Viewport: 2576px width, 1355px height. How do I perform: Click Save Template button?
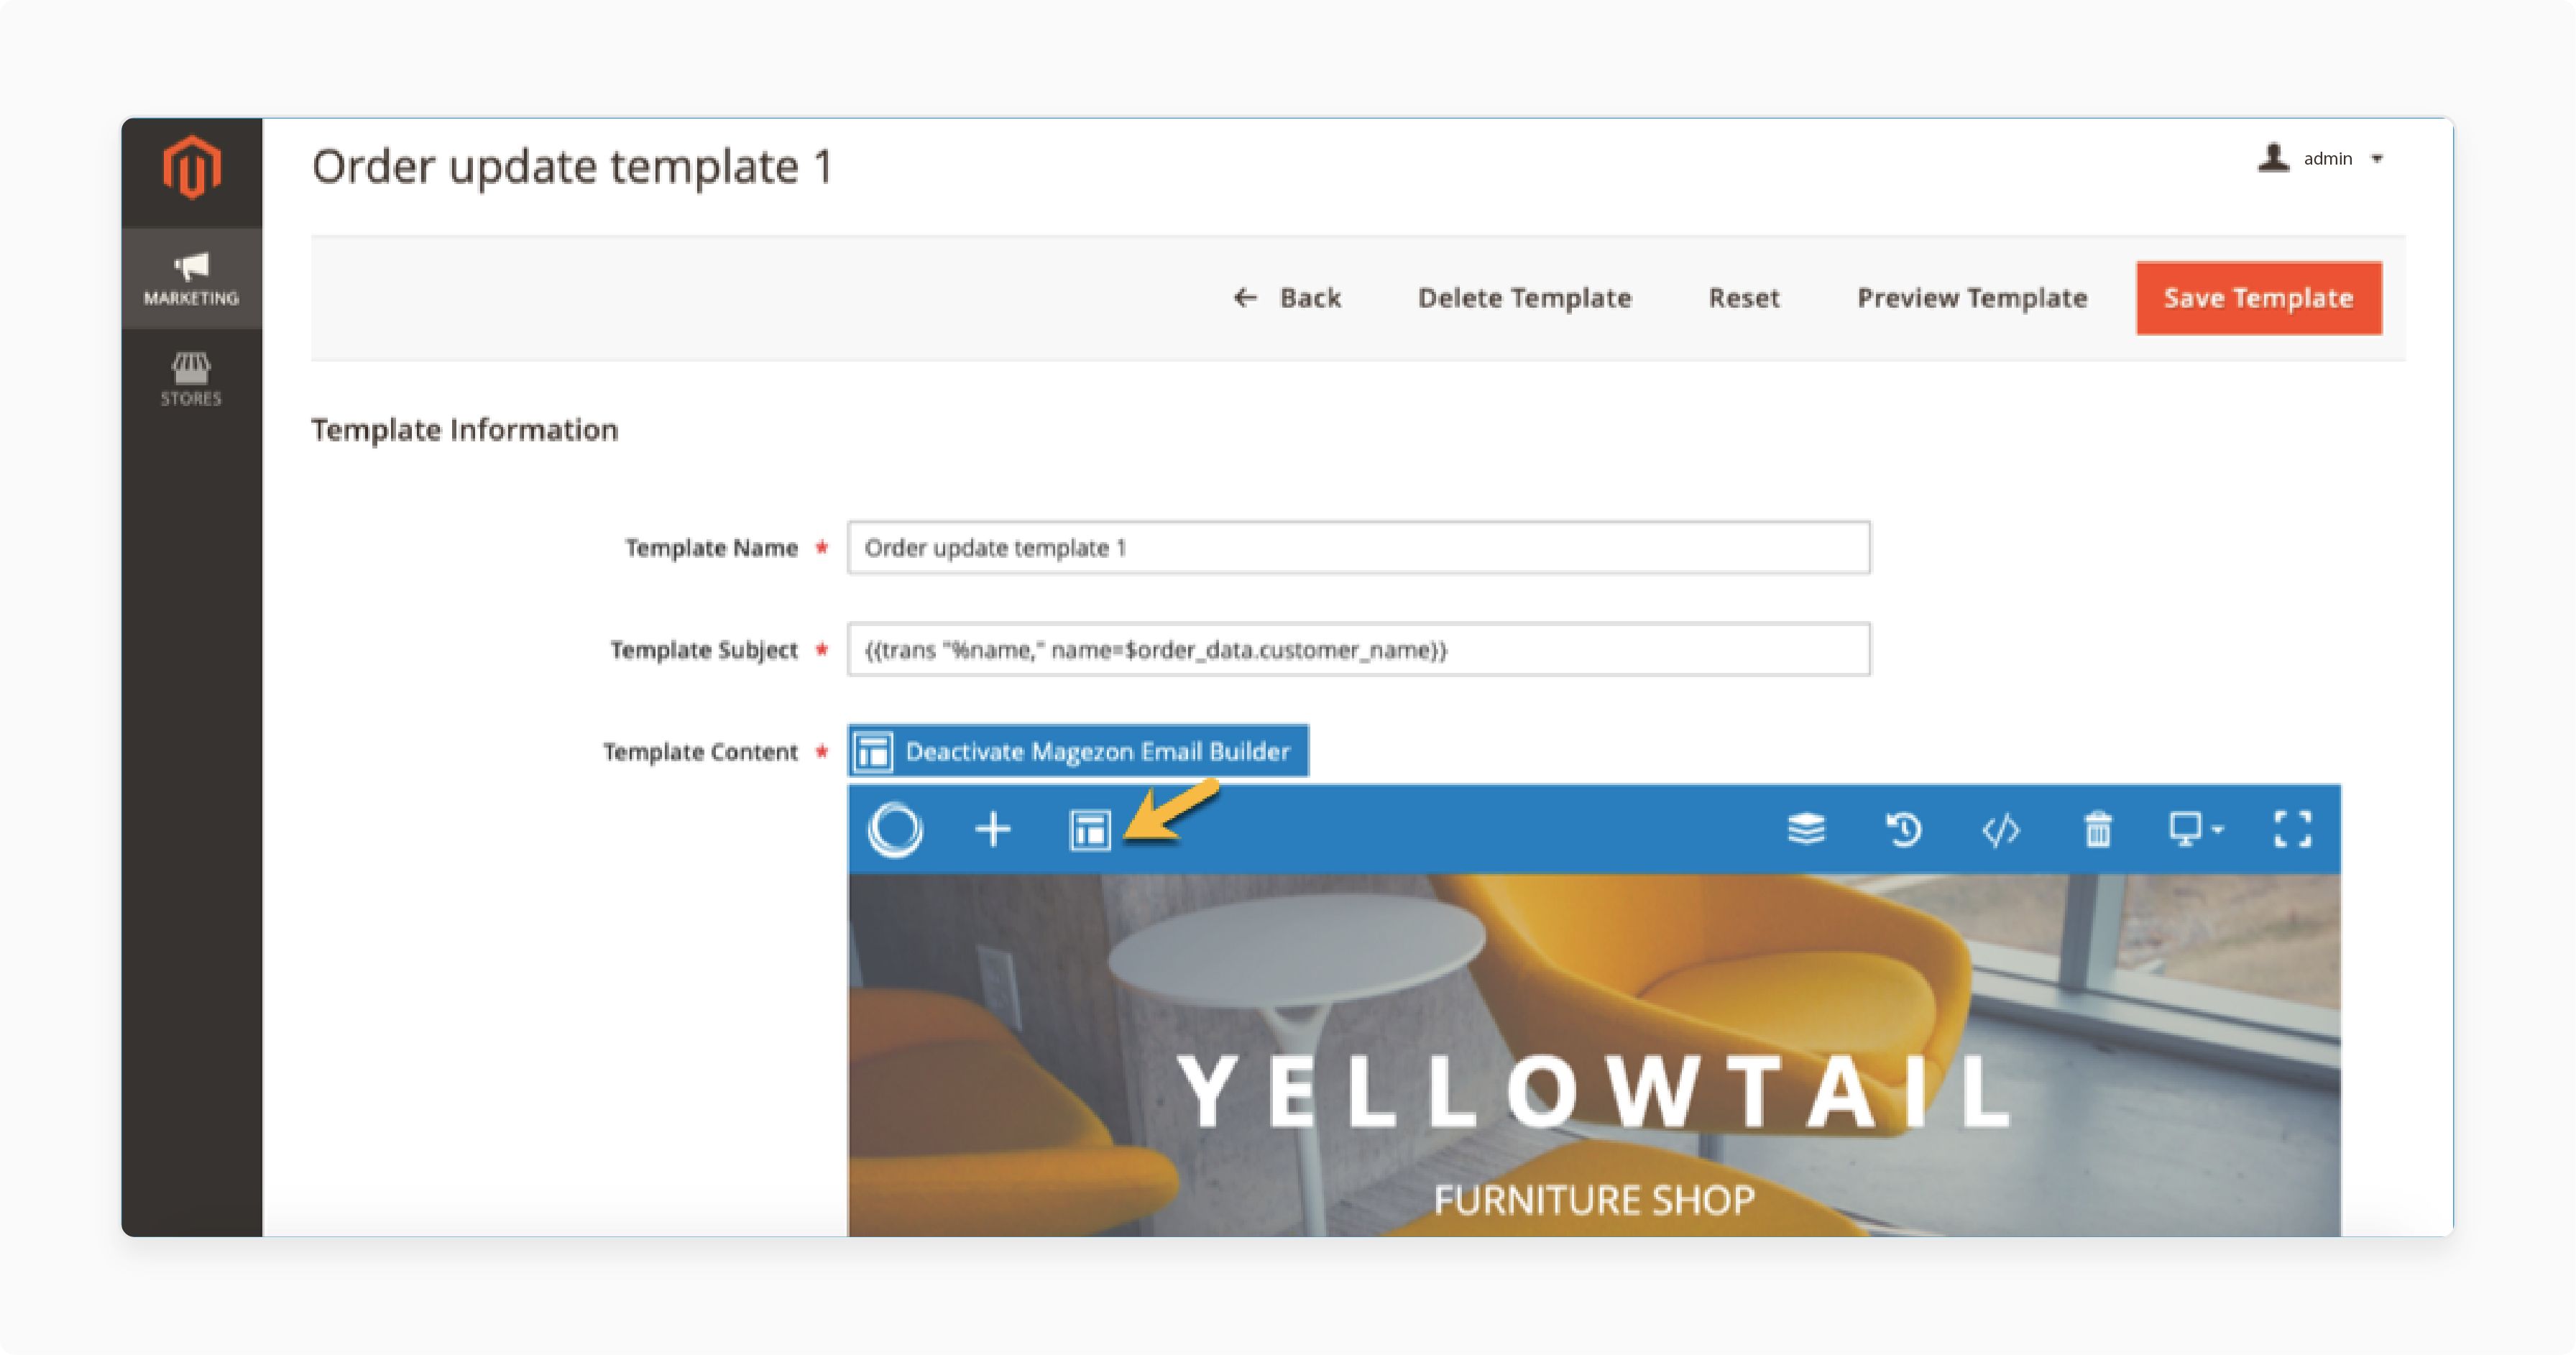pos(2258,298)
